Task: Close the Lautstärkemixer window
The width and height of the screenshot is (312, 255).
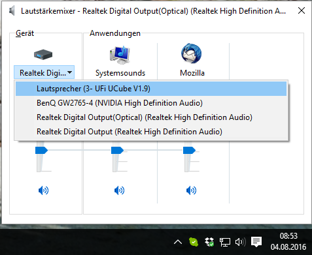Action: tap(302, 10)
